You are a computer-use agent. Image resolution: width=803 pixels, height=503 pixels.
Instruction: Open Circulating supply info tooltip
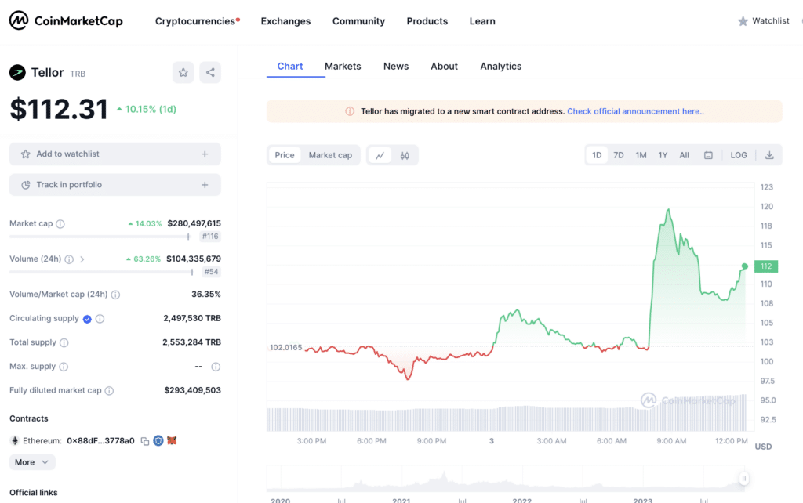pyautogui.click(x=100, y=319)
